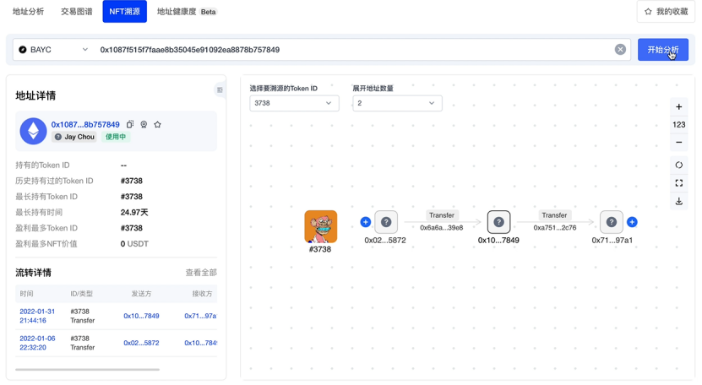702x385 pixels.
Task: Open the 地址健康度 Beta tab
Action: [x=188, y=12]
